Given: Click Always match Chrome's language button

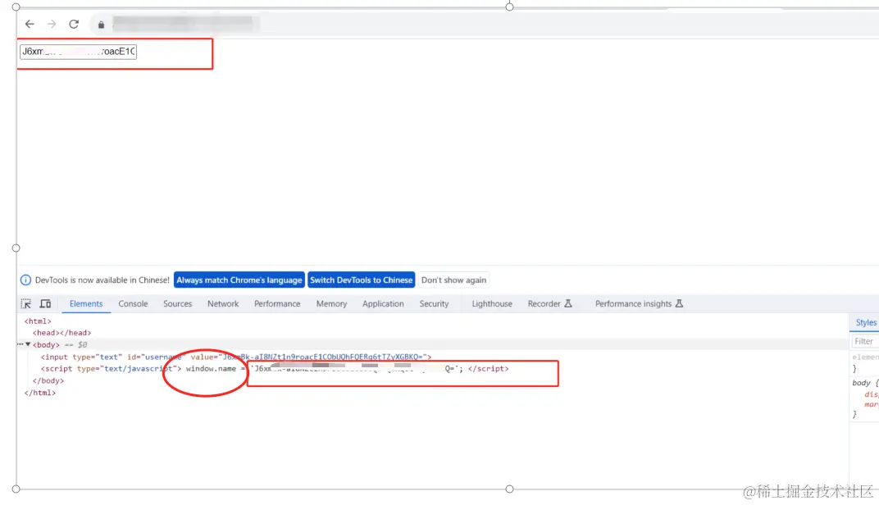Looking at the screenshot, I should 239,280.
